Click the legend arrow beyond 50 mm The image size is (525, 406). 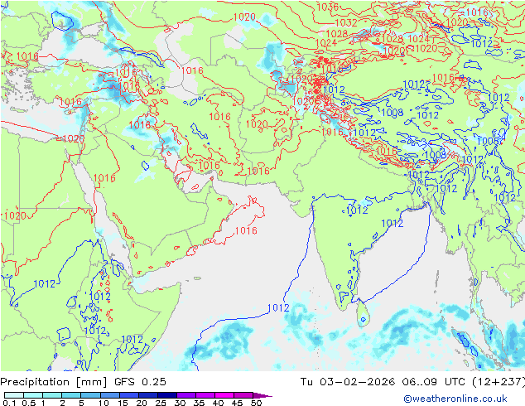click(262, 395)
